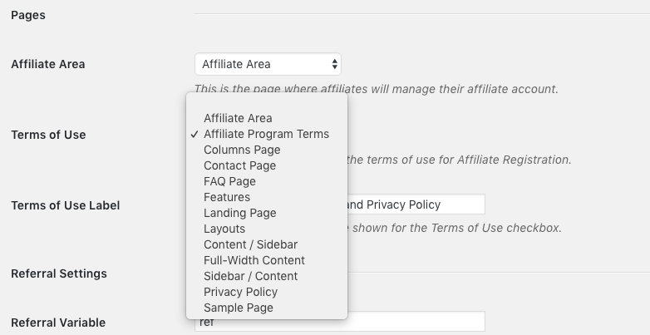Select Content / Sidebar page option
Image resolution: width=650 pixels, height=335 pixels.
coord(250,244)
